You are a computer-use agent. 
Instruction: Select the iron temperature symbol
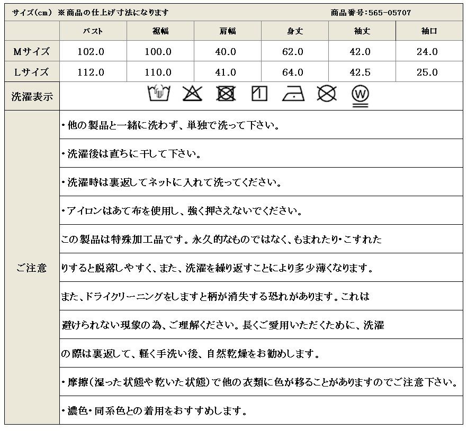[x=293, y=94]
